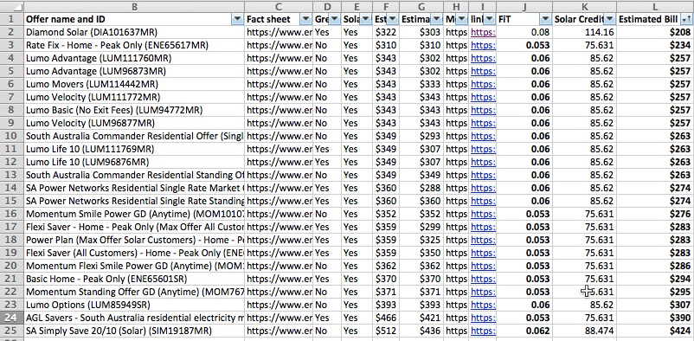This screenshot has width=694, height=341.
Task: Select cell 'Lumo Life 10 (LUM111769MR)'
Action: click(x=134, y=149)
